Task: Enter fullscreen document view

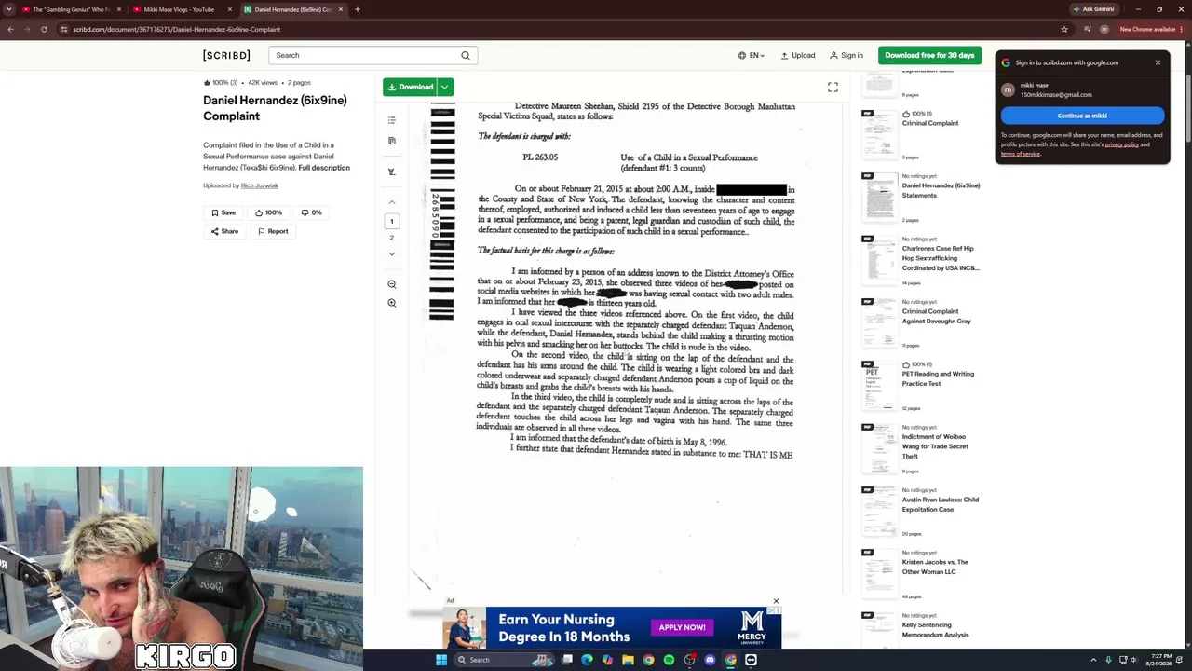Action: pyautogui.click(x=833, y=87)
